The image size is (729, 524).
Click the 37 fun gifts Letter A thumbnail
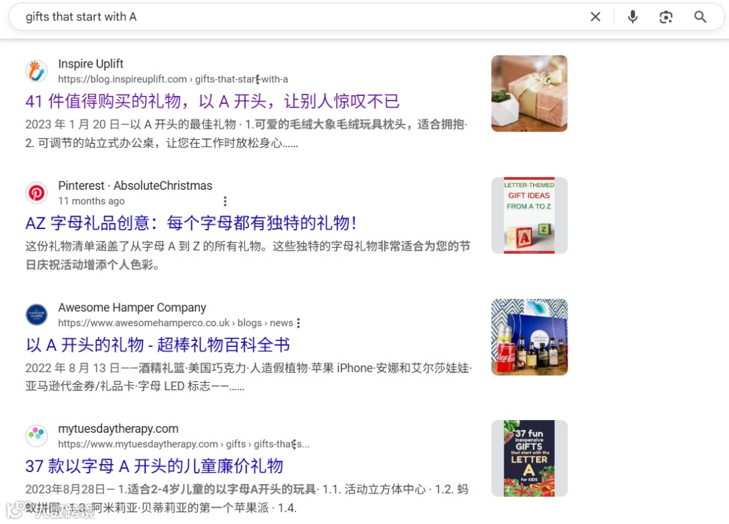pos(529,459)
